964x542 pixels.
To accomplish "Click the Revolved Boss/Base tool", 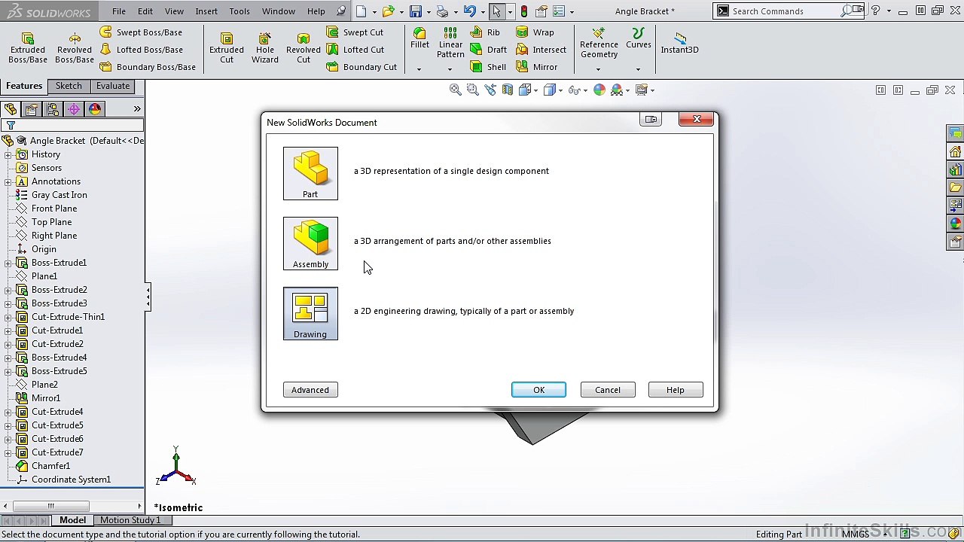I will coord(75,48).
